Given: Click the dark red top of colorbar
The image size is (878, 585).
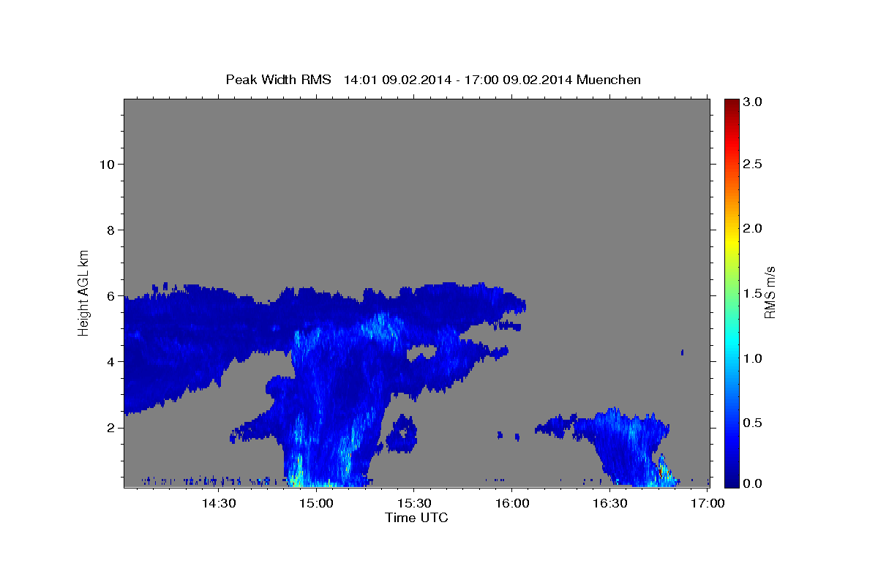Looking at the screenshot, I should point(731,104).
